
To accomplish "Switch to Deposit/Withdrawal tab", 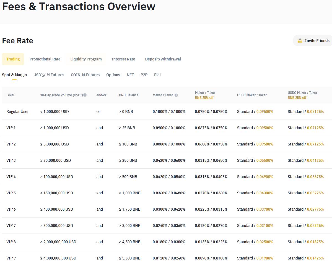I will (x=163, y=59).
